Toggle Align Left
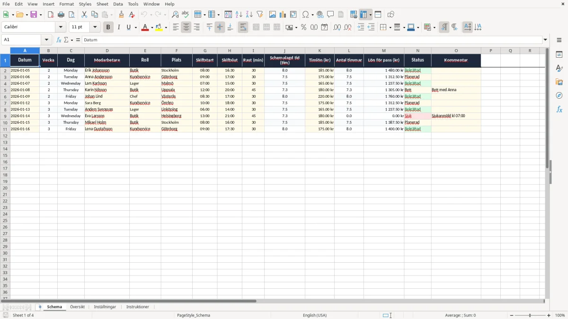The width and height of the screenshot is (568, 319). pos(176,27)
